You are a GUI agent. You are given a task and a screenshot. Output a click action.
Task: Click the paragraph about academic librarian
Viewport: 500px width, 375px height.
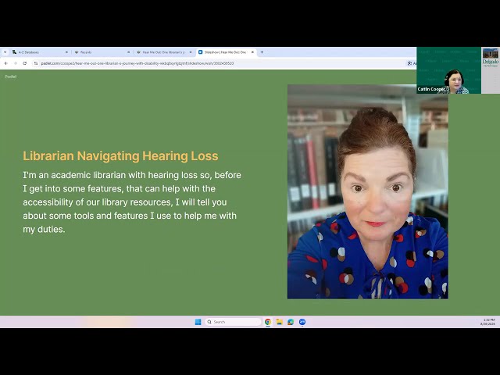132,202
